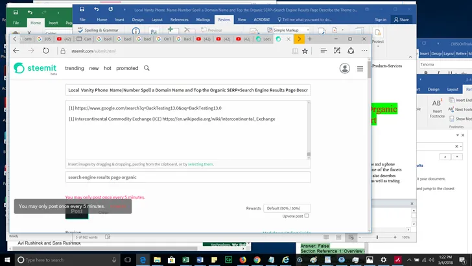The width and height of the screenshot is (472, 266).
Task: Open Edge reading view book icon
Action: tap(295, 51)
